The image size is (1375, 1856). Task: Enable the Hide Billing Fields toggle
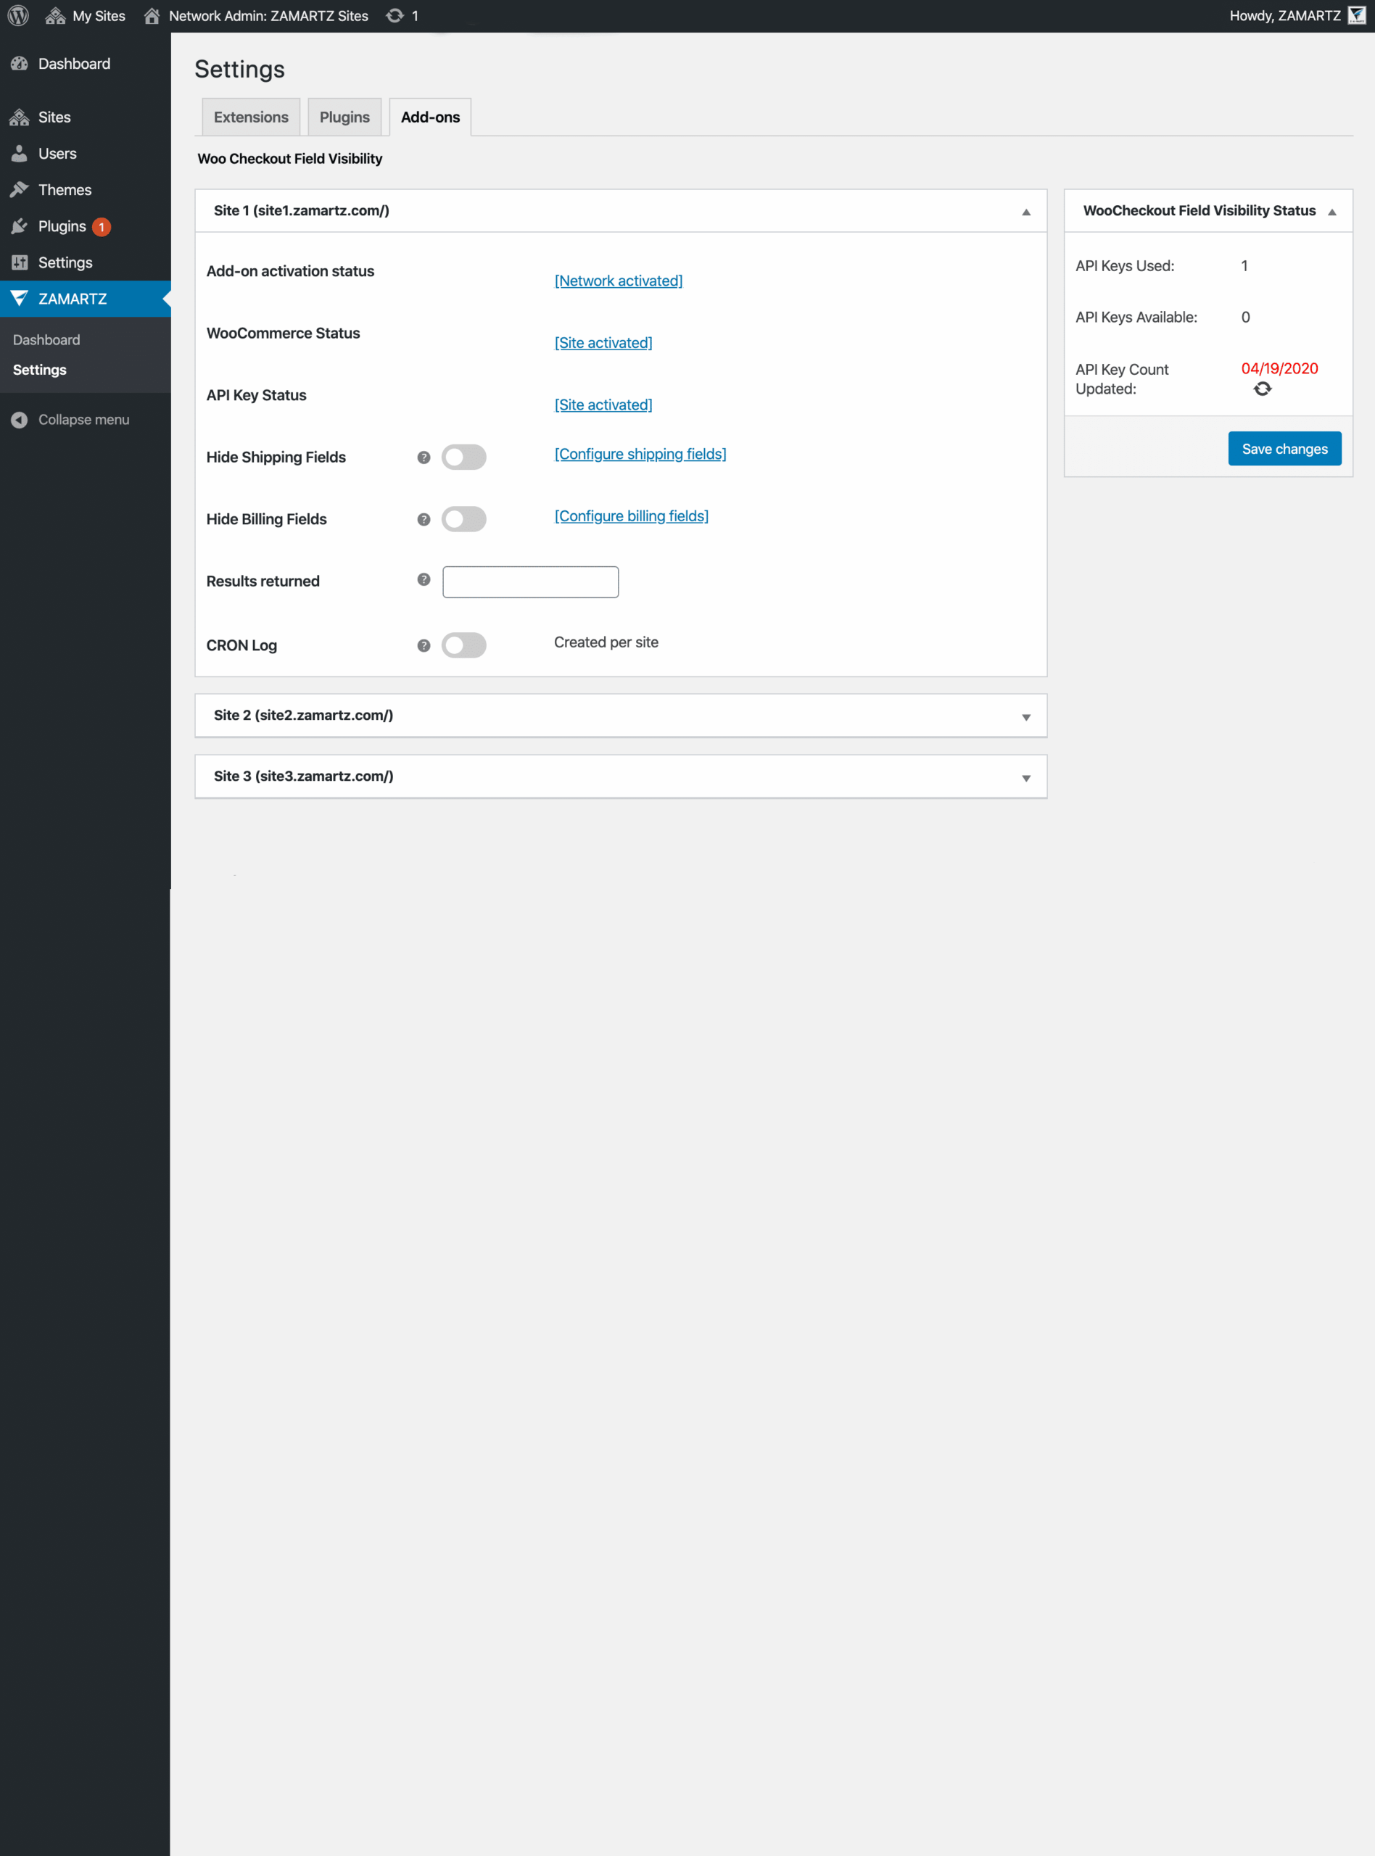pyautogui.click(x=463, y=518)
